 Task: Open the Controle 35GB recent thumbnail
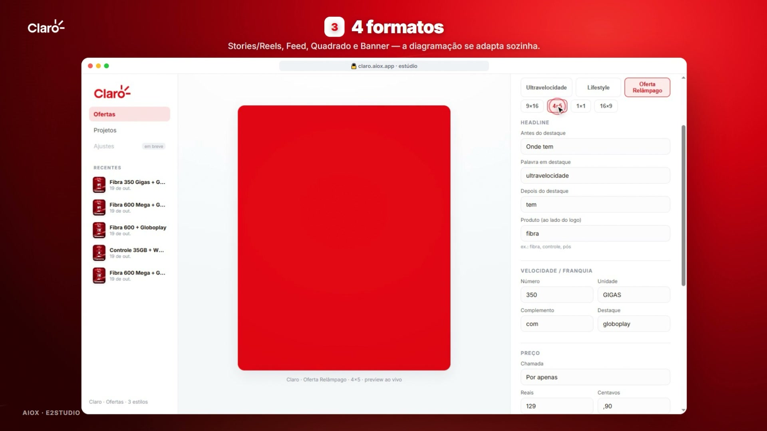(99, 253)
